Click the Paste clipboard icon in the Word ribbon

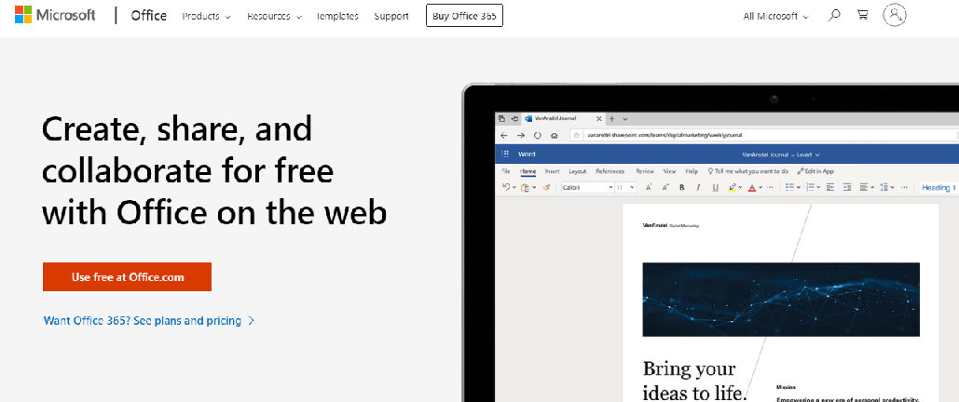click(526, 188)
